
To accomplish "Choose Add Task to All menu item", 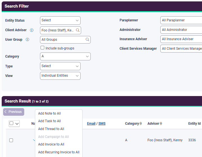I will click(49, 121).
